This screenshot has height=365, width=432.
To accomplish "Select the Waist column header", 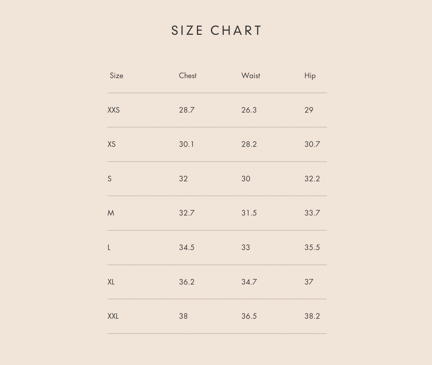I will 251,76.
